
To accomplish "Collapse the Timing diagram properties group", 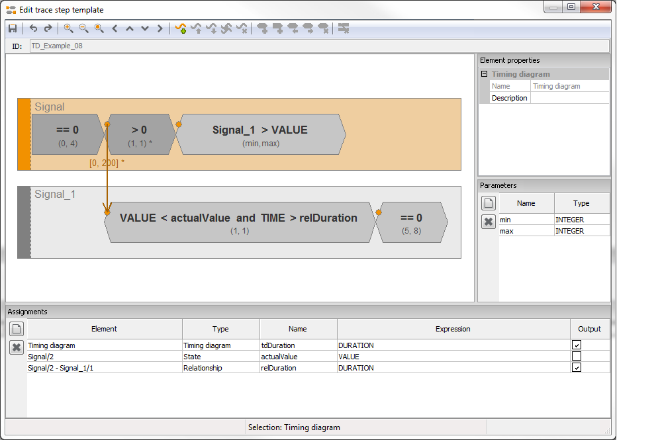I will 484,74.
